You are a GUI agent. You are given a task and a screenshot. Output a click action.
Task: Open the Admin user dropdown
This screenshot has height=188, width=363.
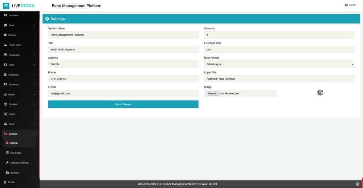(351, 5)
